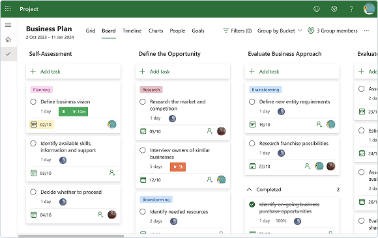Click assignee avatar on Research the market card
This screenshot has width=378, height=238.
(222, 131)
